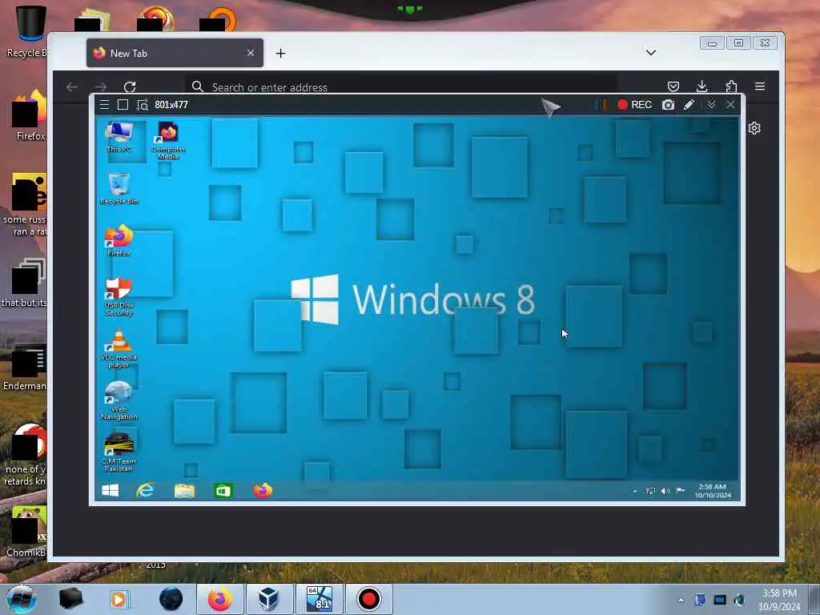Open host clock showing 3:58 PM
Viewport: 820px width, 615px height.
coord(779,600)
